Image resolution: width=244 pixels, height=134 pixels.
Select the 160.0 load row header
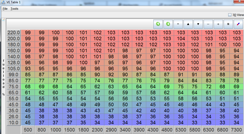pyautogui.click(x=14, y=50)
